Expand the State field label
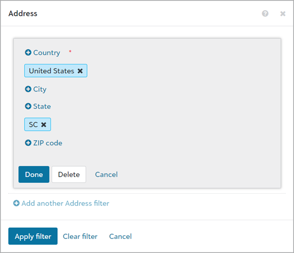 click(42, 106)
